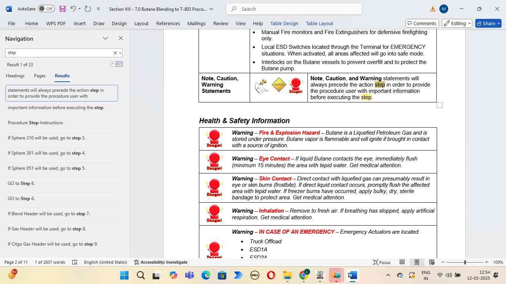Click the table resize handle square
This screenshot has height=284, width=506.
(439, 105)
